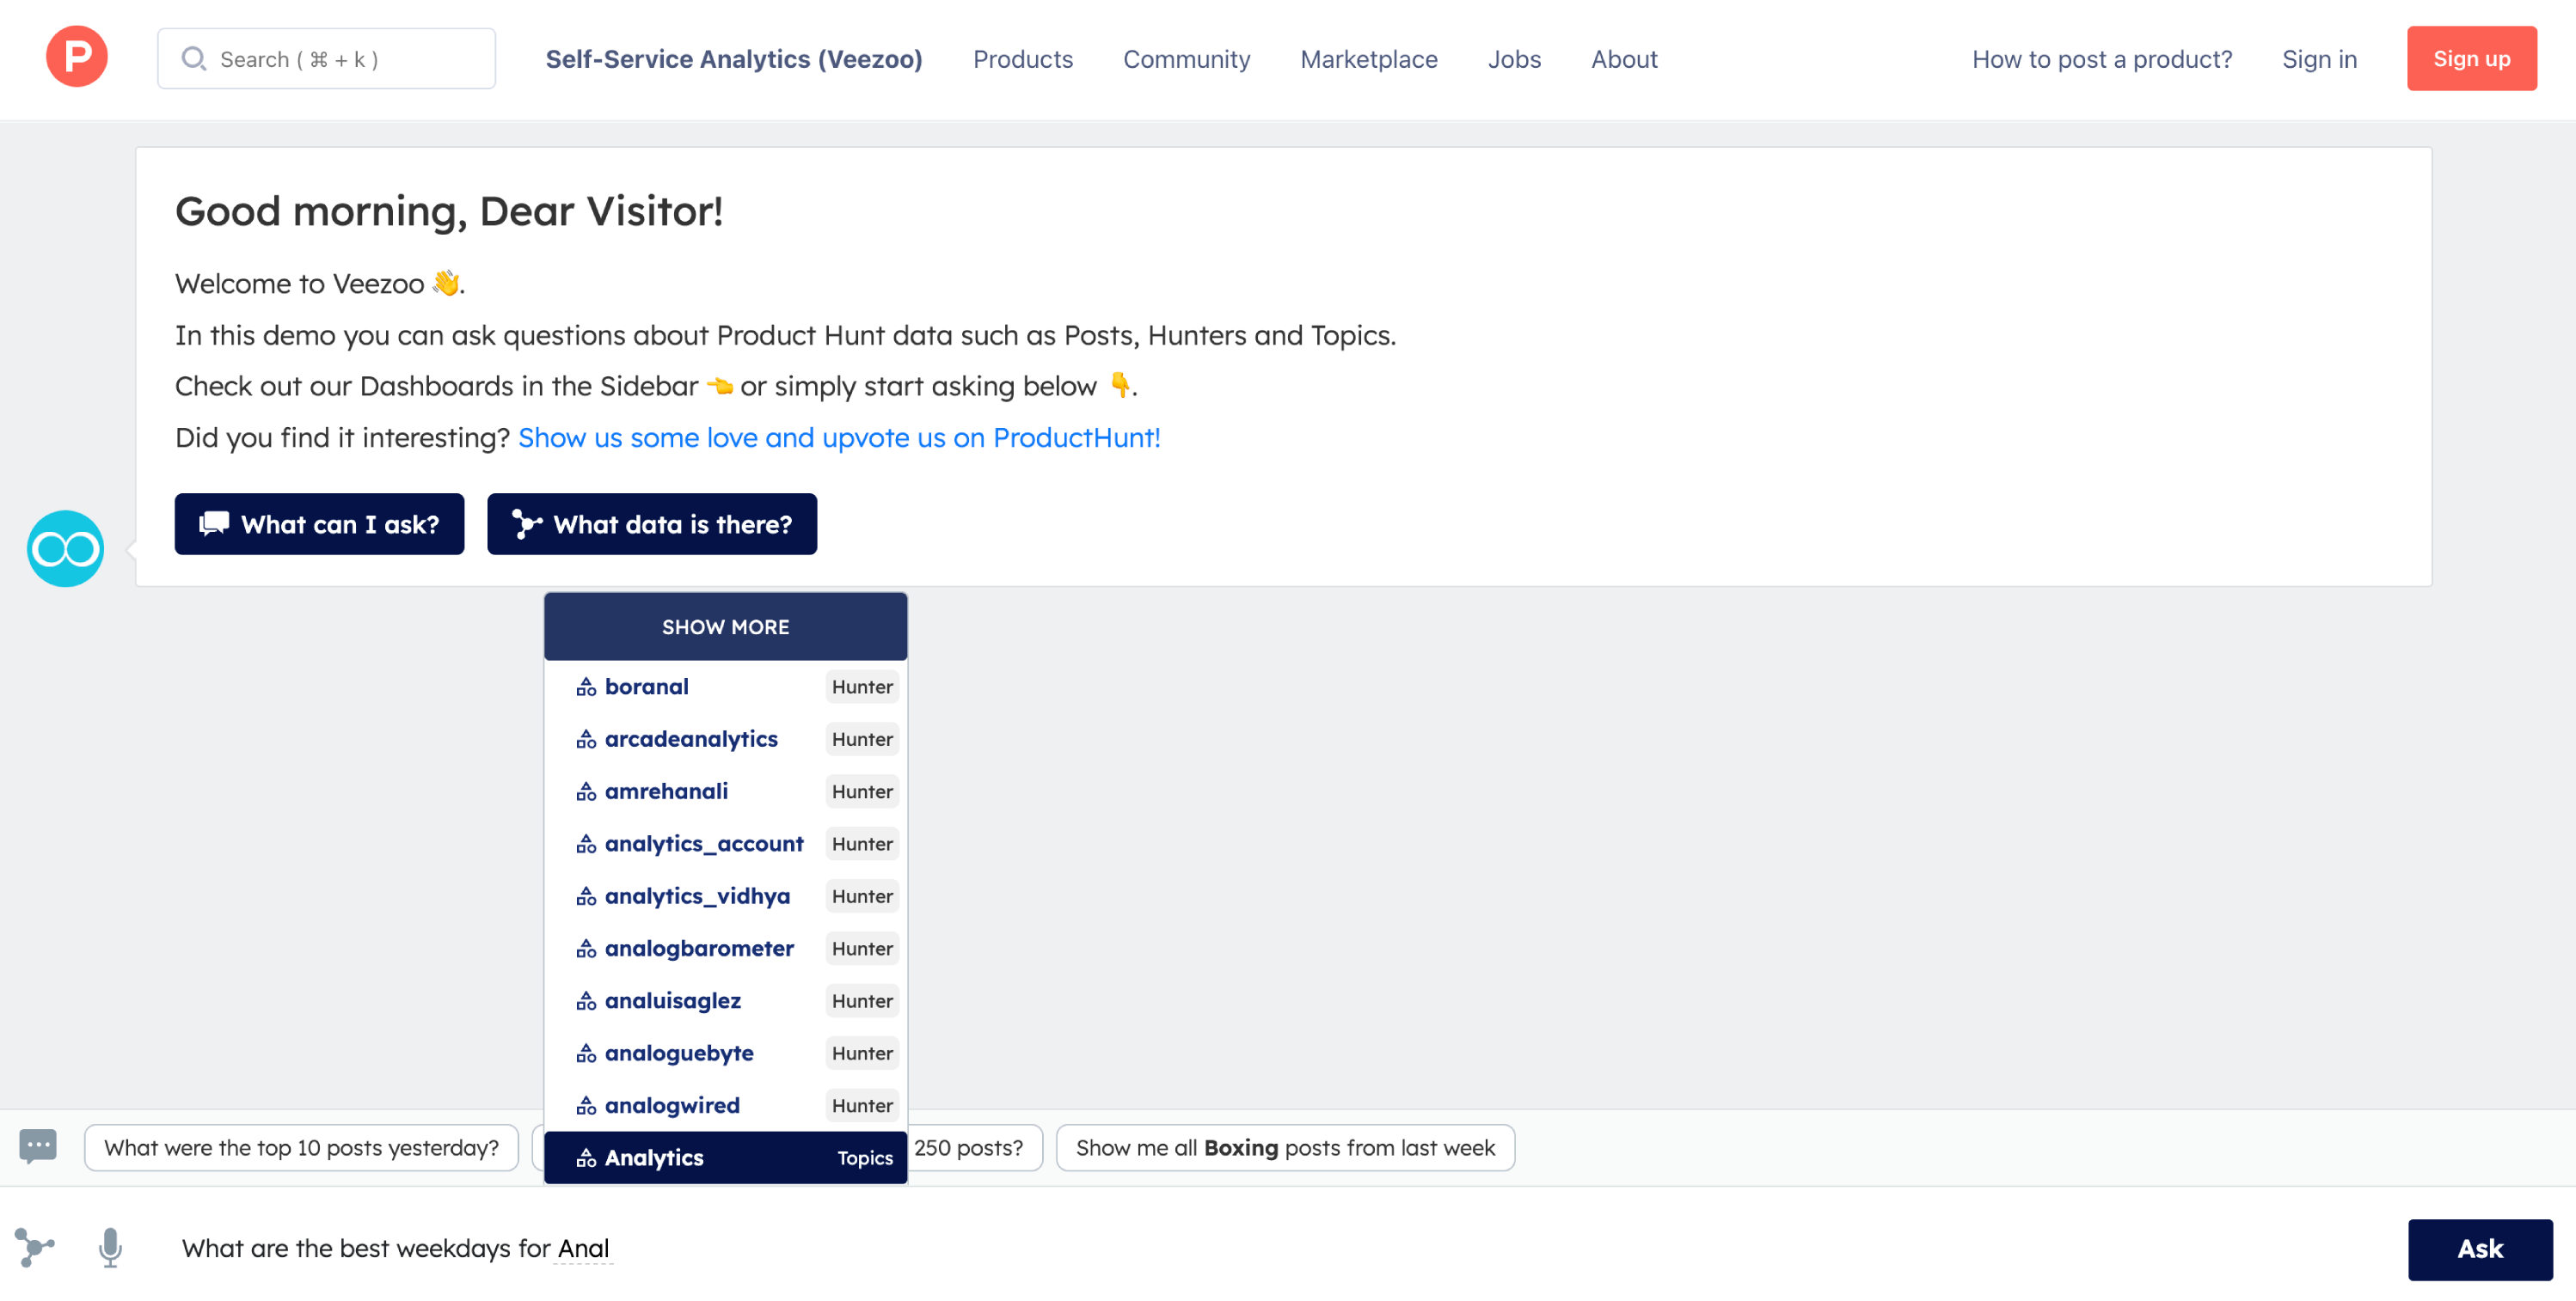This screenshot has width=2576, height=1301.
Task: Click Sign in
Action: point(2319,59)
